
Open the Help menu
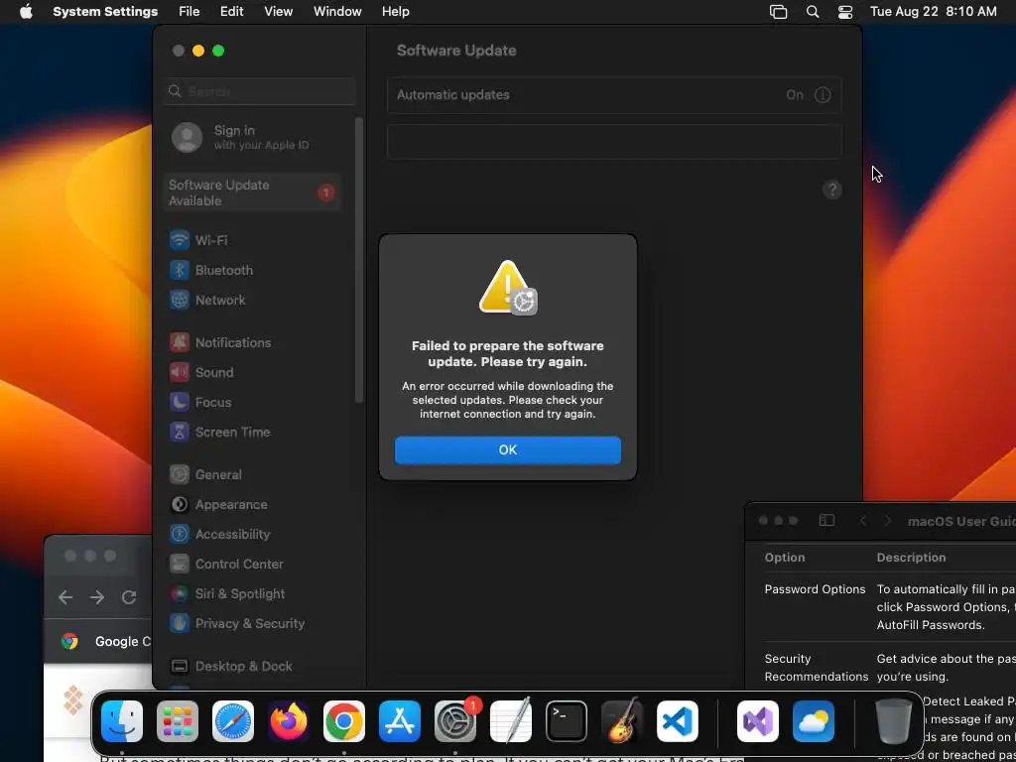pyautogui.click(x=395, y=12)
